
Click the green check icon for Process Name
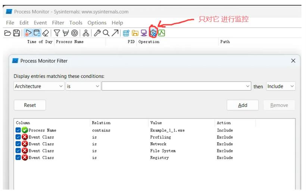pos(25,130)
